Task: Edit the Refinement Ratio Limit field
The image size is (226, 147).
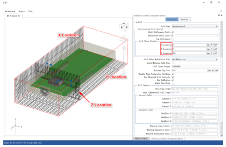Action: pyautogui.click(x=195, y=36)
